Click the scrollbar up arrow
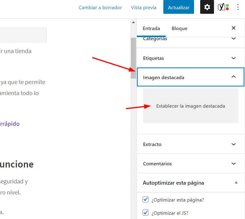 133,22
